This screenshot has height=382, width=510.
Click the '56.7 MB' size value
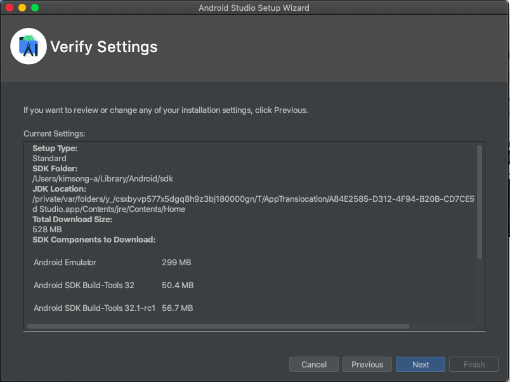[178, 308]
